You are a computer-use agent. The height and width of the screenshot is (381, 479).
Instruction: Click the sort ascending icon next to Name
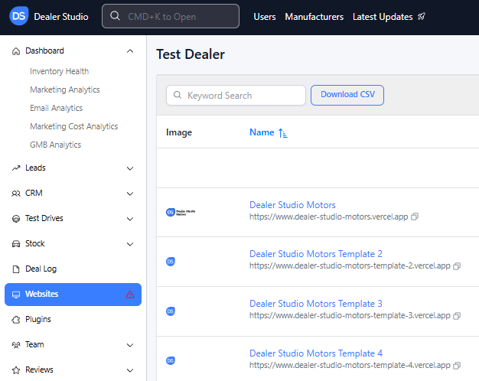point(283,133)
